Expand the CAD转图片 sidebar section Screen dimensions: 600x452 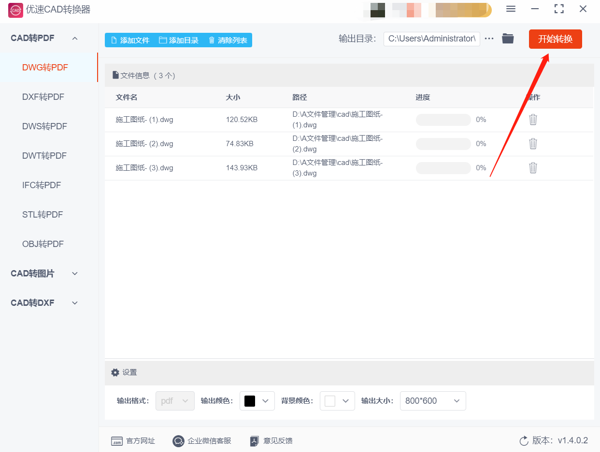(75, 274)
